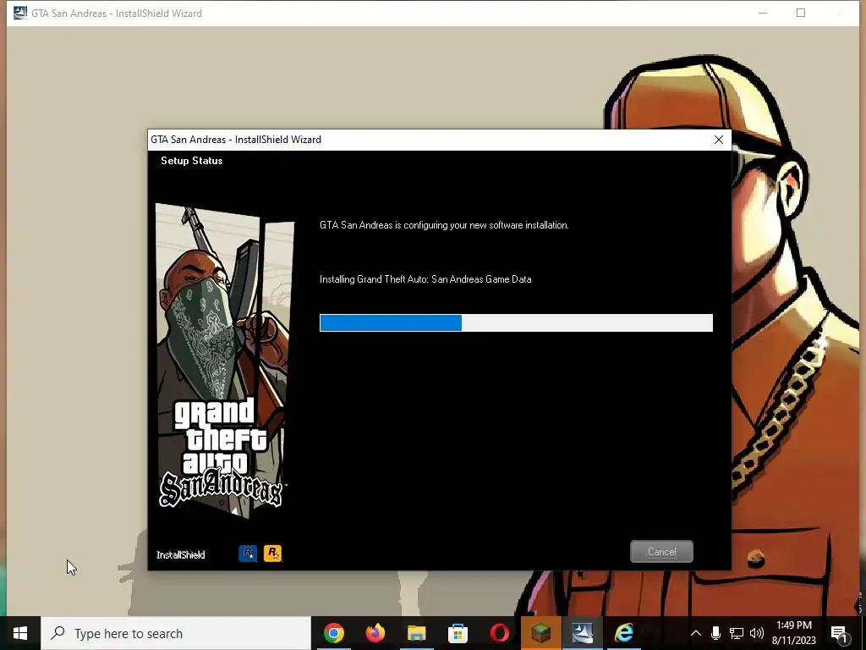Close the InstallShield Wizard dialog
The image size is (866, 650).
[x=719, y=140]
